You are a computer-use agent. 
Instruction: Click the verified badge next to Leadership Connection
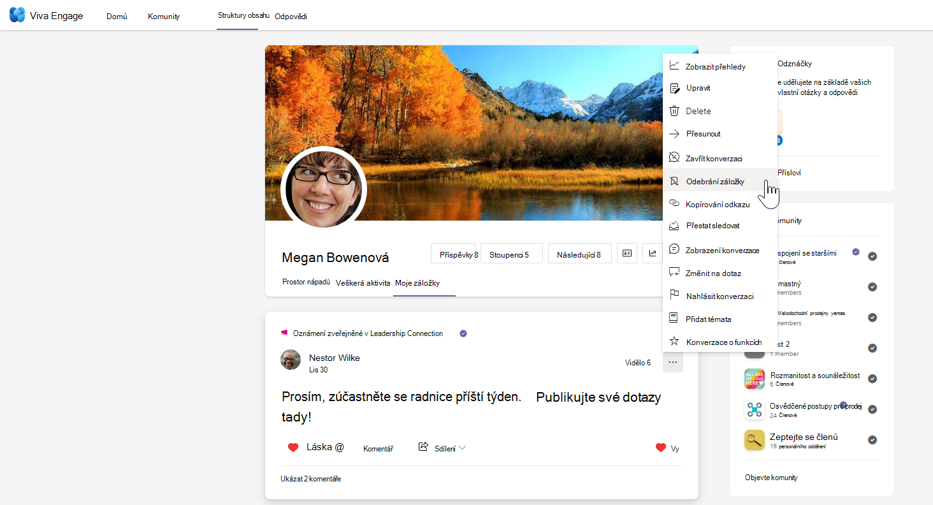463,333
